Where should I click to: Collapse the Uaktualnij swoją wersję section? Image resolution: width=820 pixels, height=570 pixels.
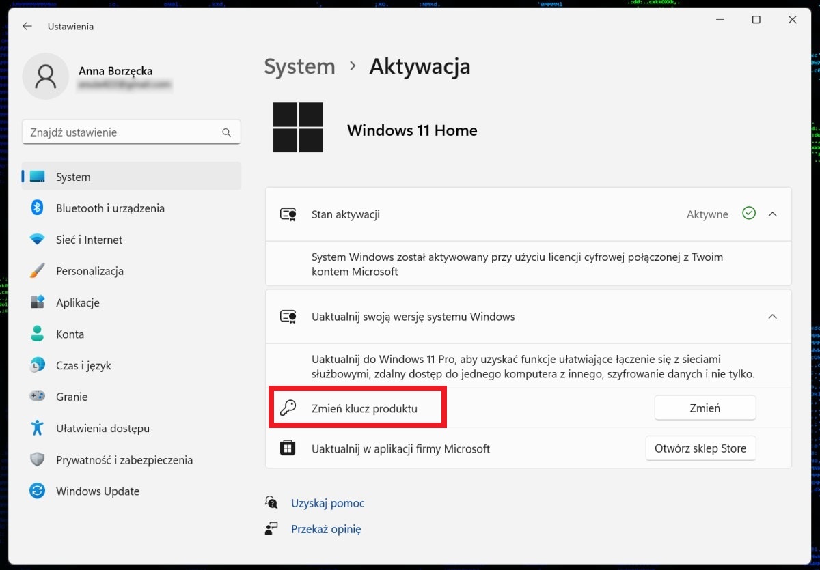click(x=772, y=317)
